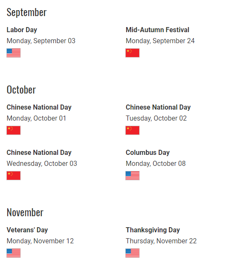Click the China flag under Wednesday, October 03
226x267 pixels.
[14, 176]
